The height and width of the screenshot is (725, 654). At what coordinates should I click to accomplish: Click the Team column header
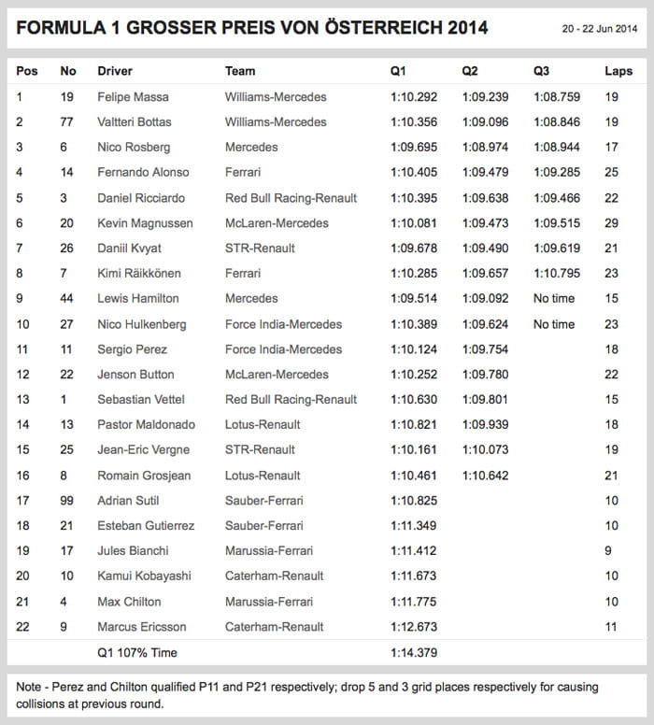240,71
